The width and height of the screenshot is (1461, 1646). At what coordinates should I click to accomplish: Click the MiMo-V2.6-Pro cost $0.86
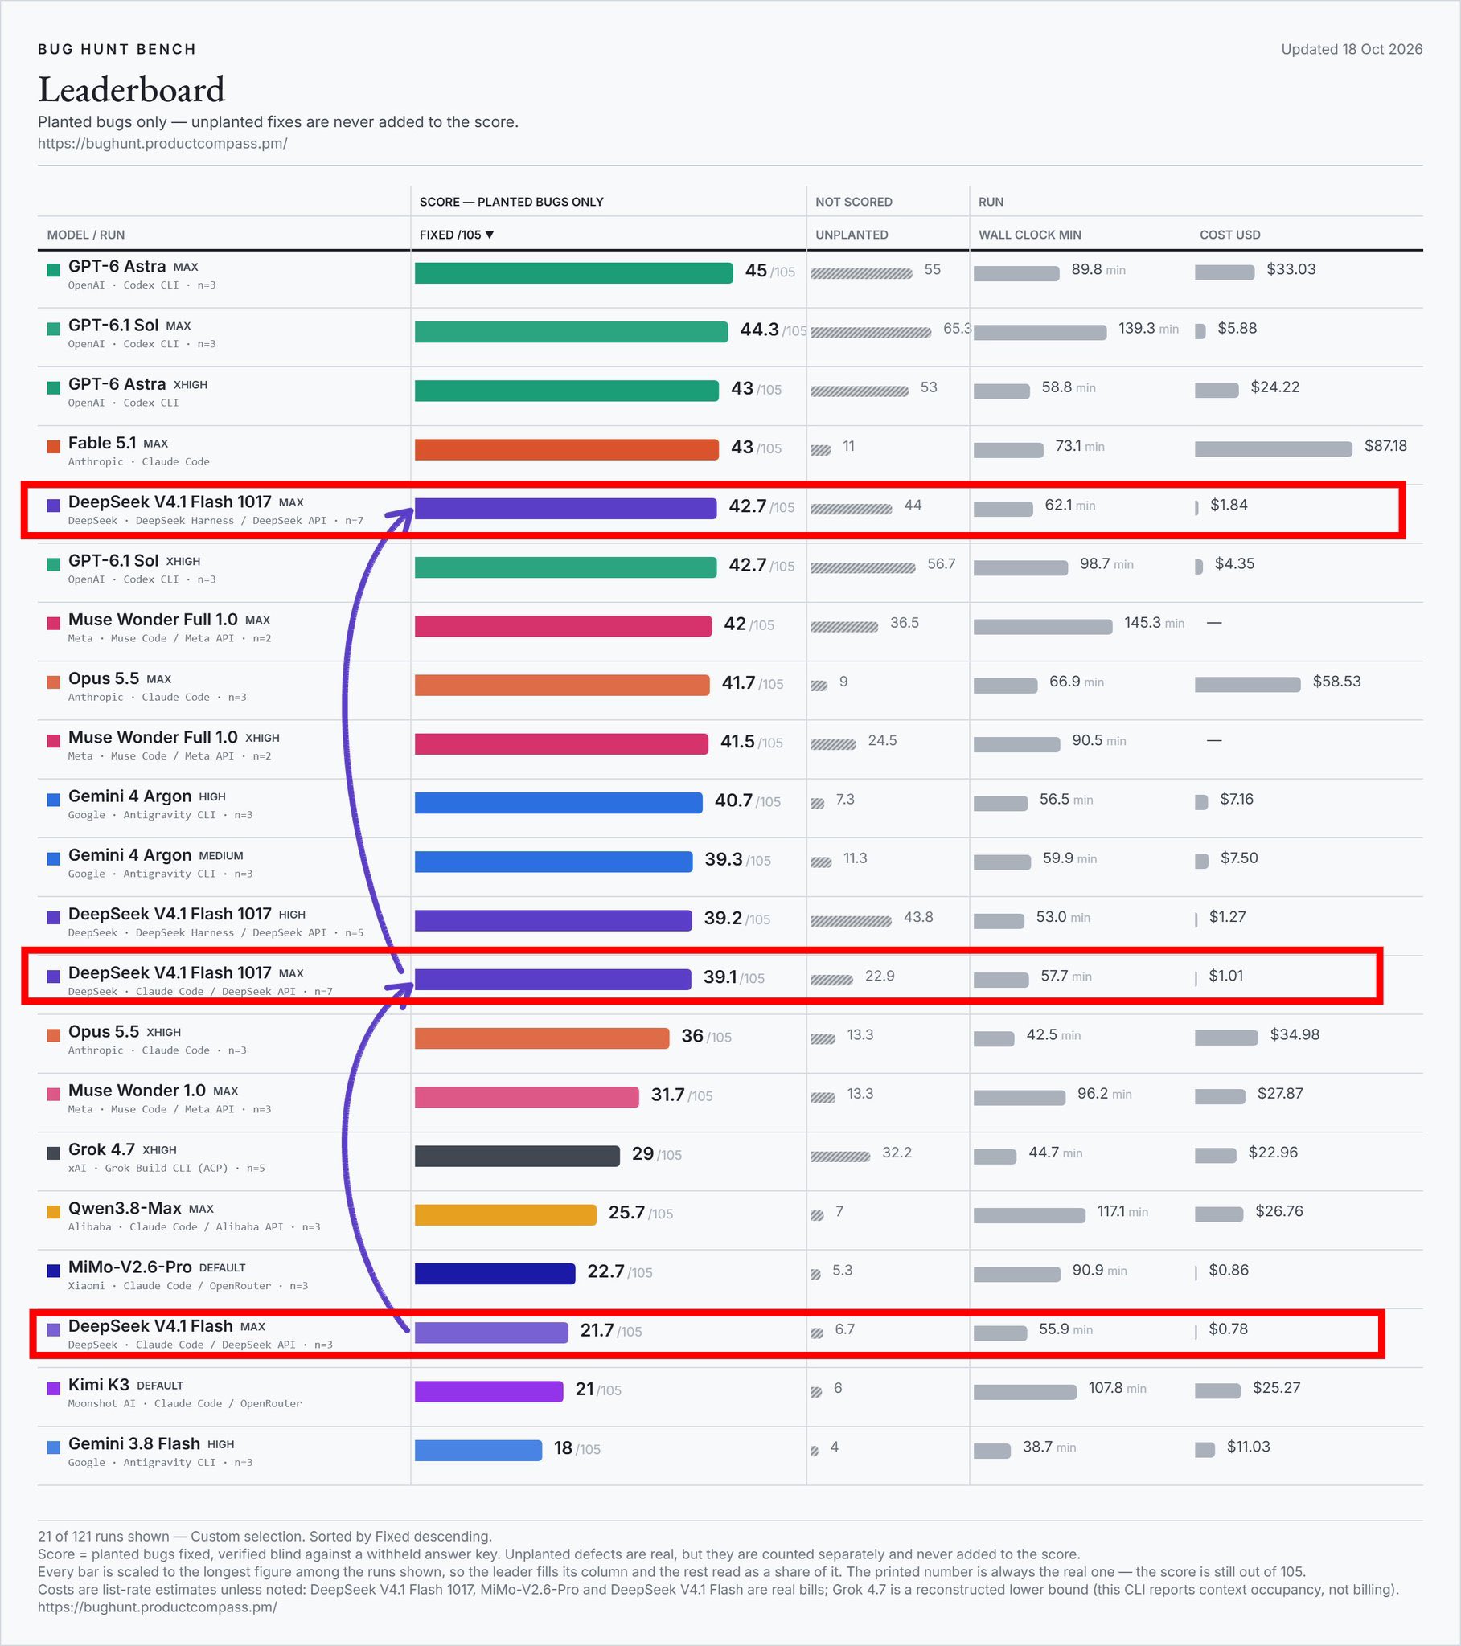[1228, 1270]
